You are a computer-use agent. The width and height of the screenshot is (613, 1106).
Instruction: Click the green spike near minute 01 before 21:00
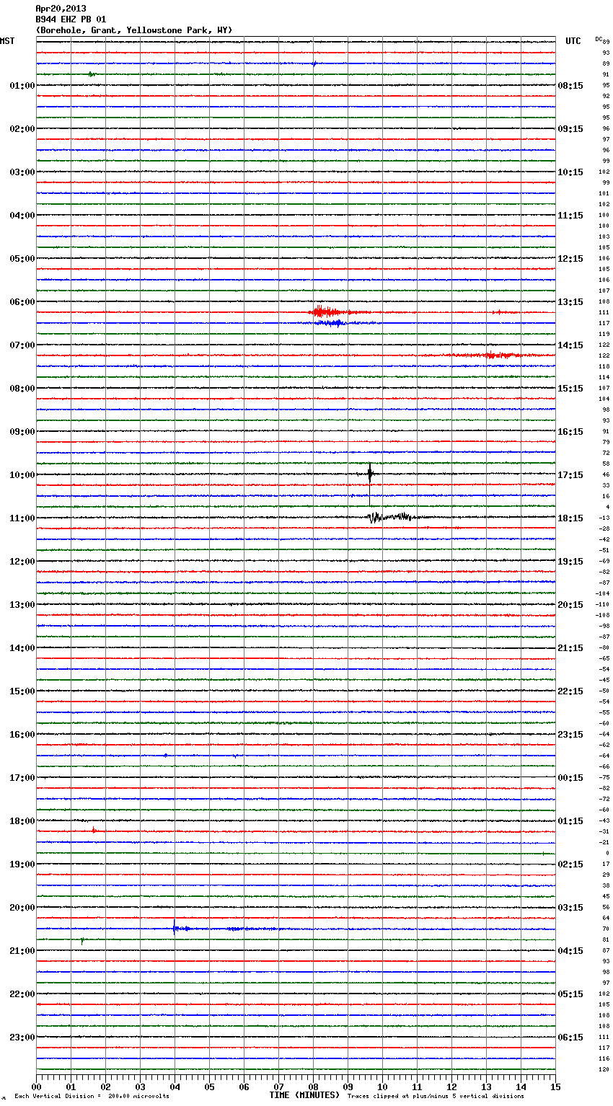[82, 940]
